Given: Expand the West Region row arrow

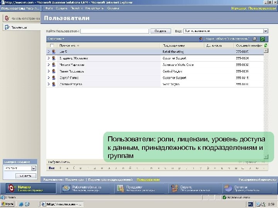Looking at the screenshot, I should point(49,84).
